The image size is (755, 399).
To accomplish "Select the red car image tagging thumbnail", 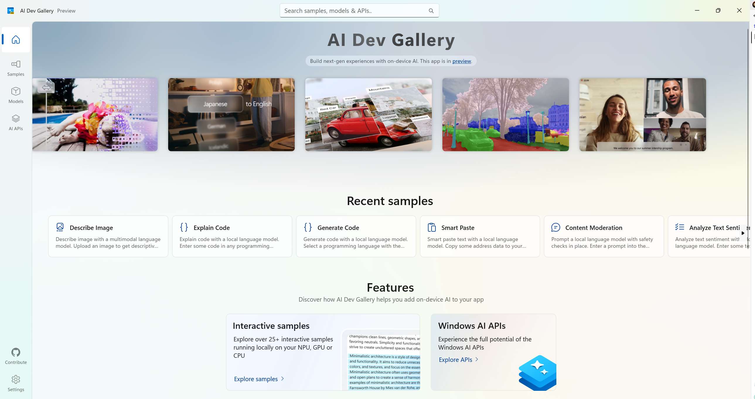I will (368, 114).
